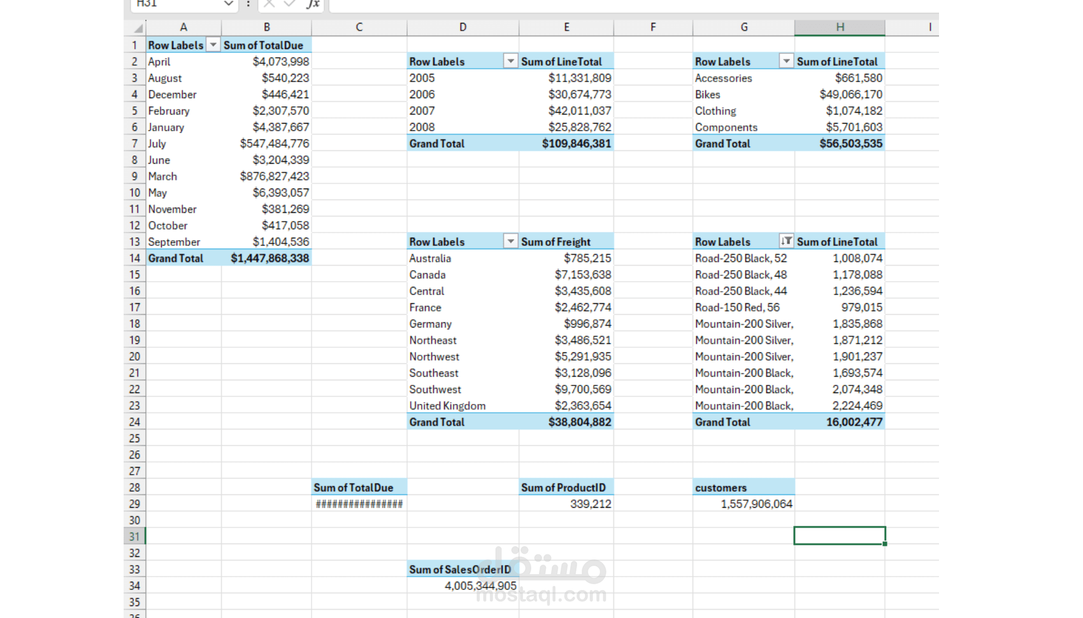The height and width of the screenshot is (618, 1083).
Task: Select the grand total $56,503,535
Action: [x=840, y=143]
